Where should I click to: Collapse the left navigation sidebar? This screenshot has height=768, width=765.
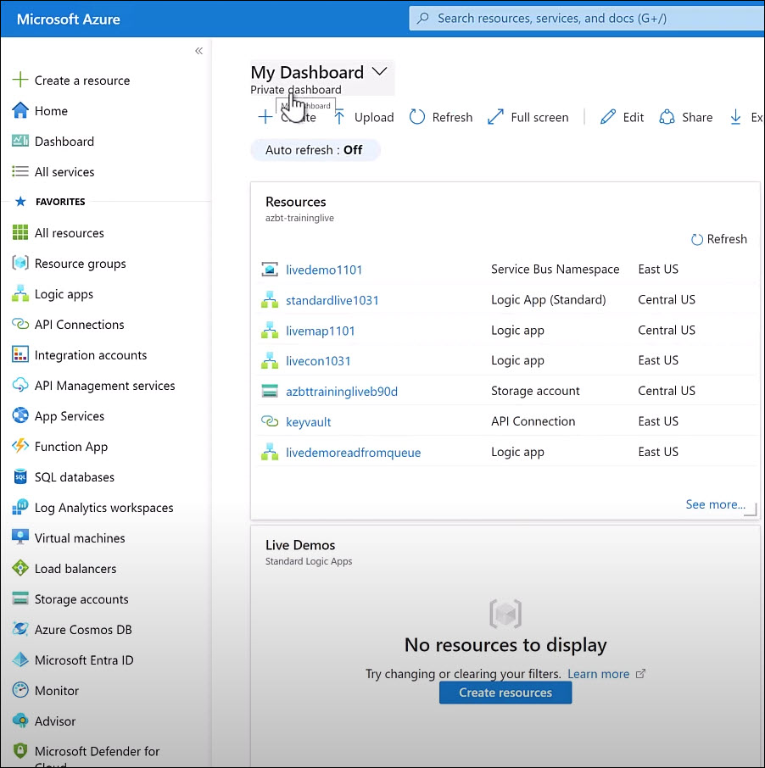pos(198,50)
